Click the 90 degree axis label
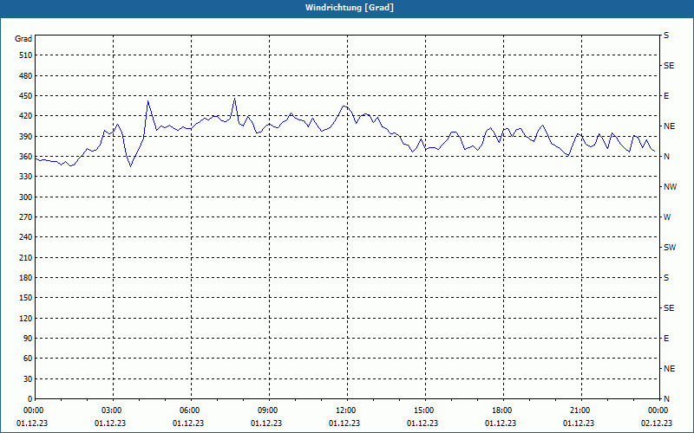Viewport: 694px width, 433px height. tap(28, 339)
